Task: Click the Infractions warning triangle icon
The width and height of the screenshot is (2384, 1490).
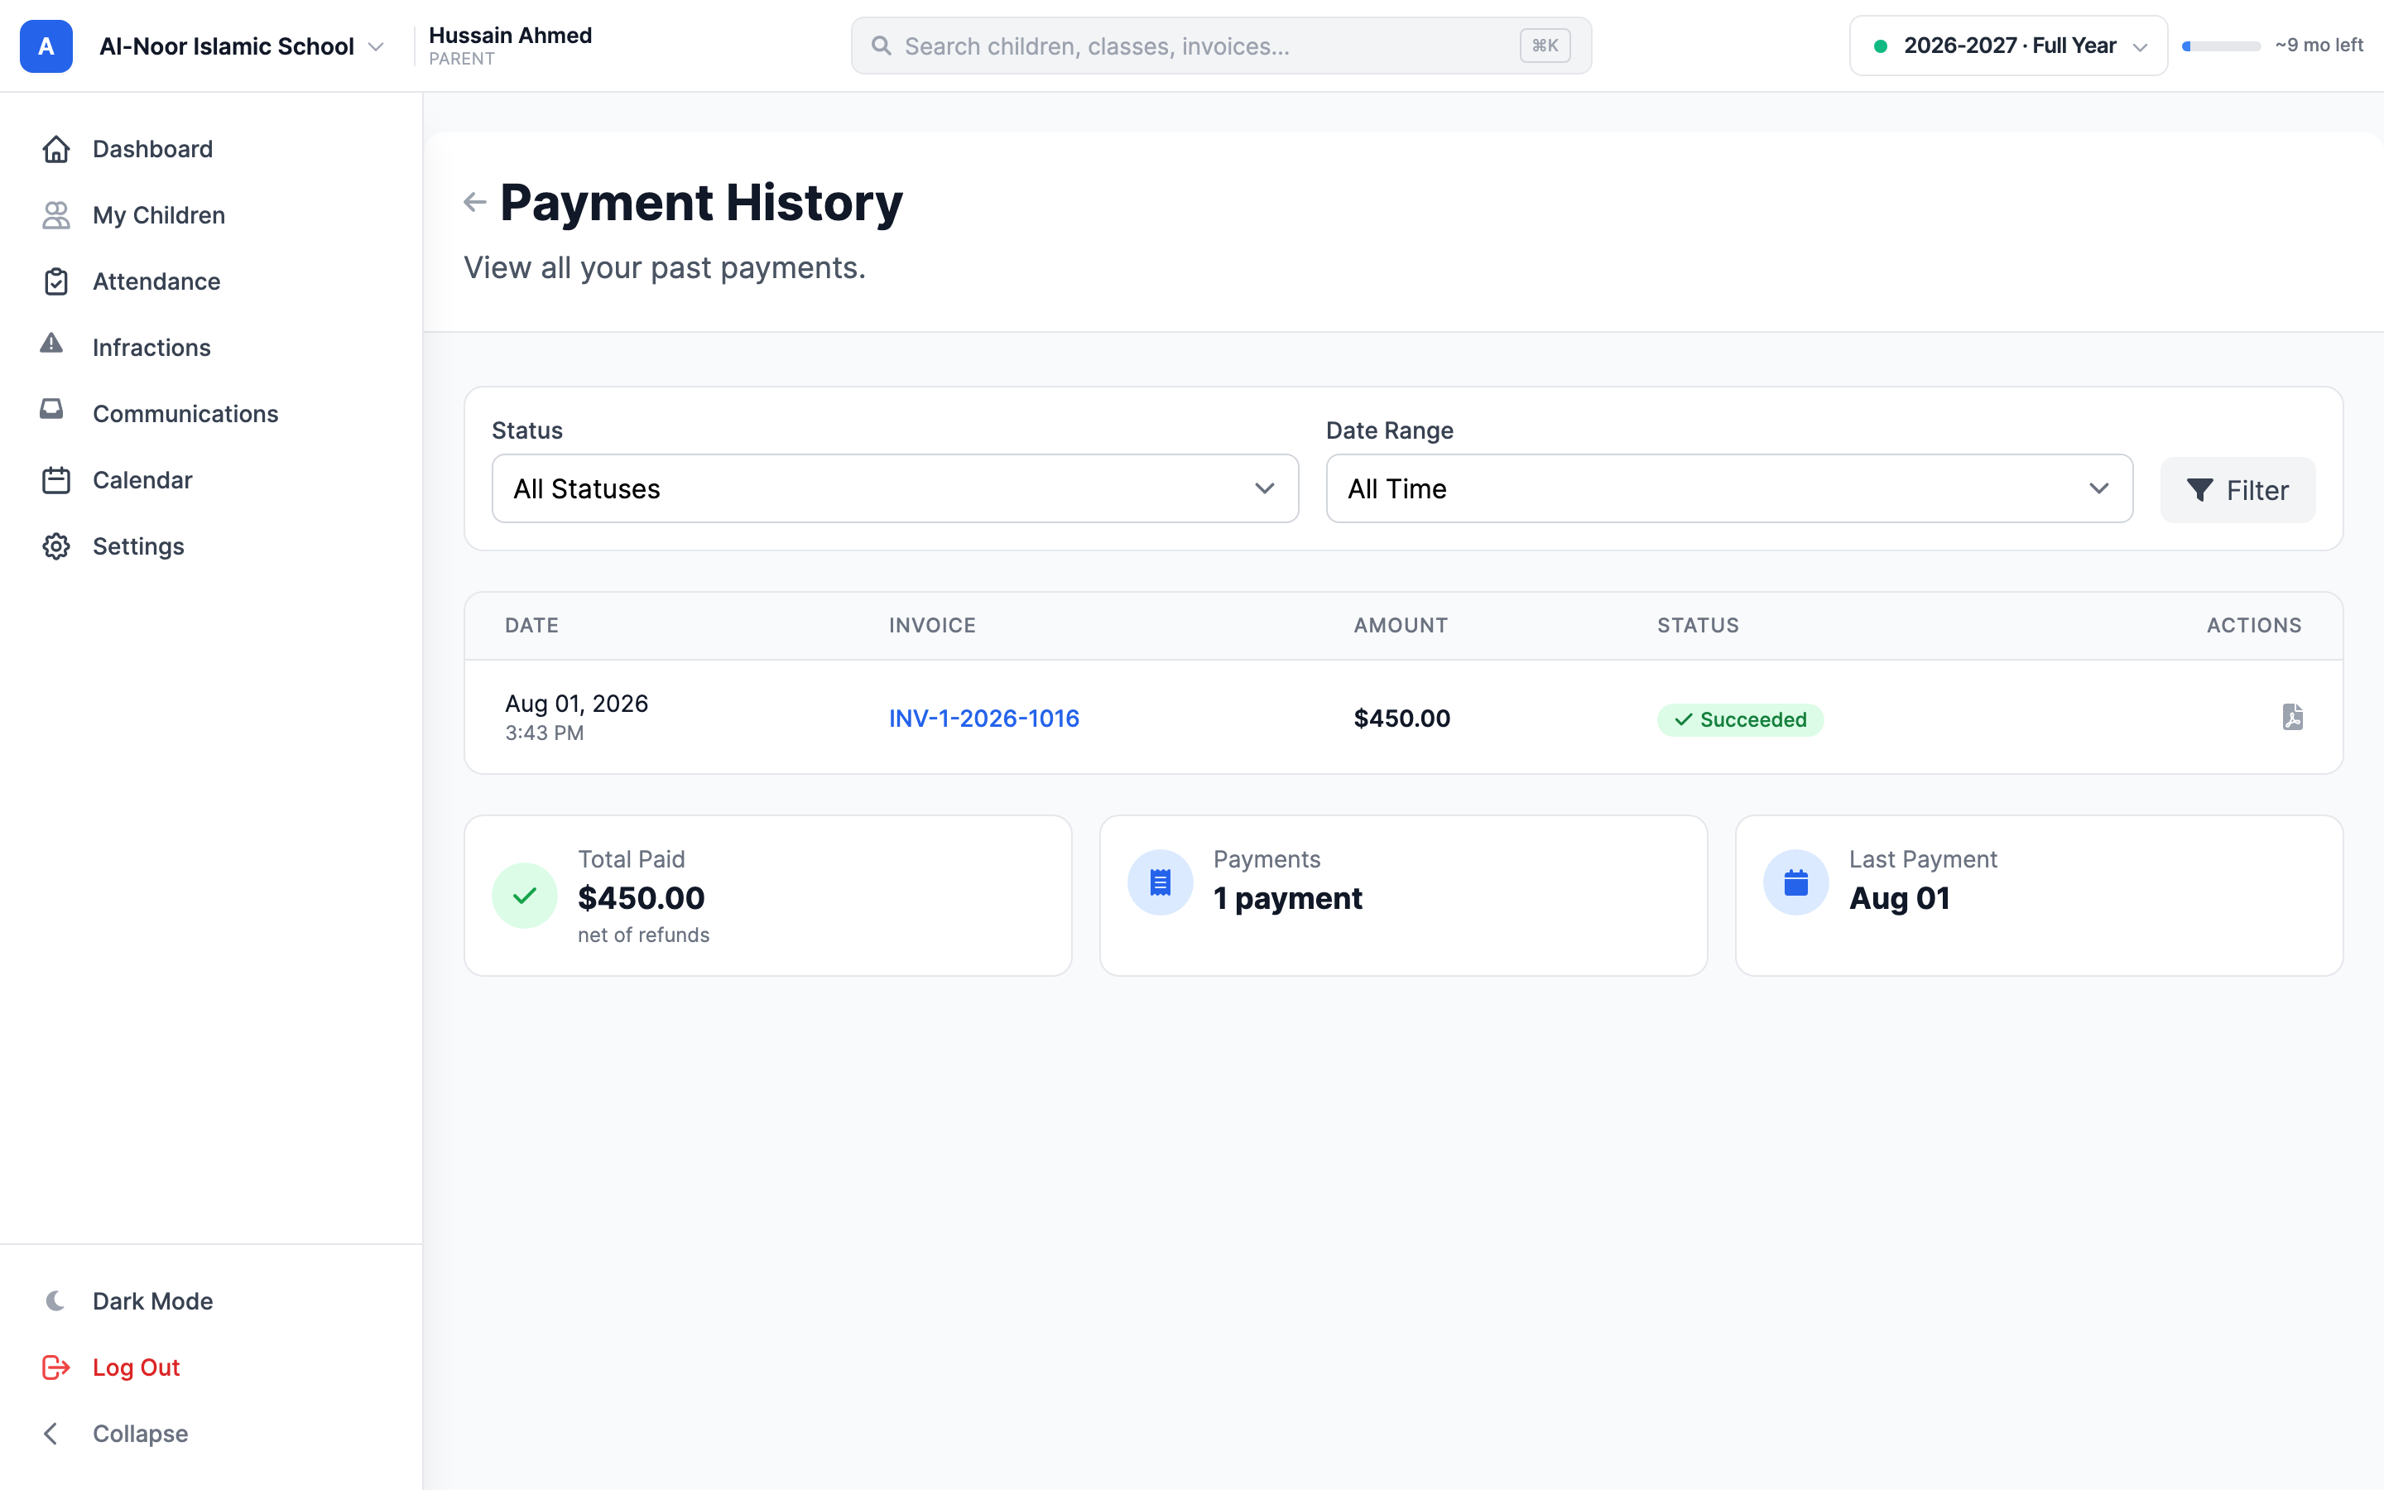Action: pos(51,343)
